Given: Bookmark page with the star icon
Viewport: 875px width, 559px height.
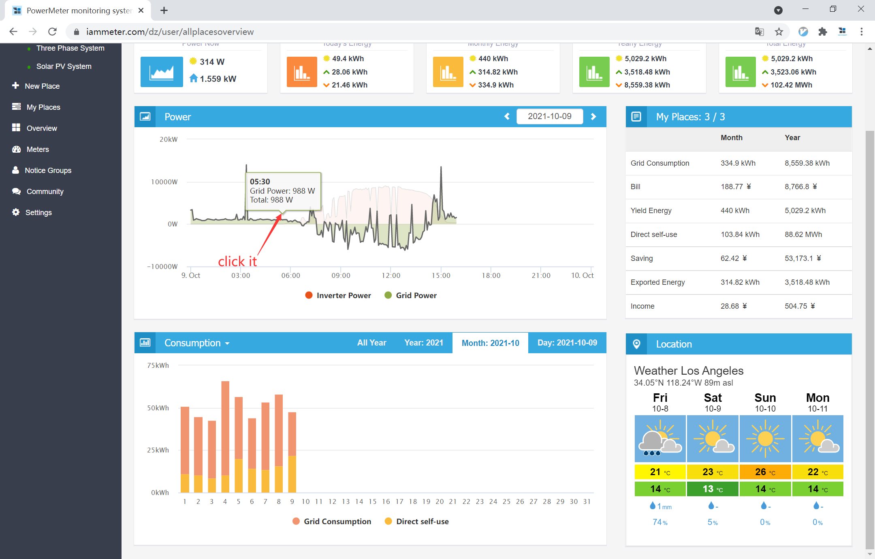Looking at the screenshot, I should pyautogui.click(x=779, y=32).
